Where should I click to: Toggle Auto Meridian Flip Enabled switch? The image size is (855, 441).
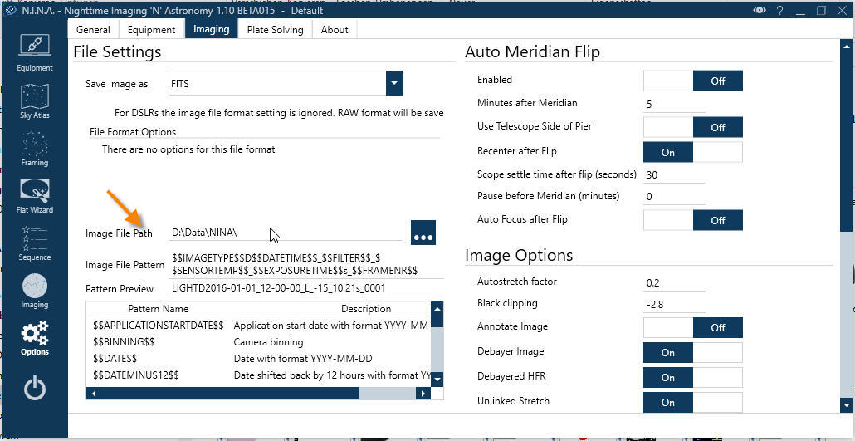(x=692, y=81)
